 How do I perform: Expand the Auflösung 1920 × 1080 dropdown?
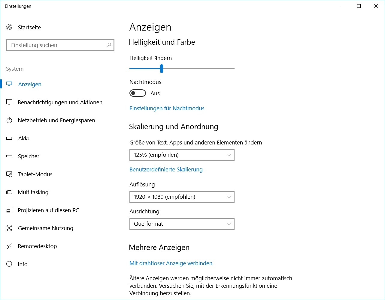click(182, 197)
